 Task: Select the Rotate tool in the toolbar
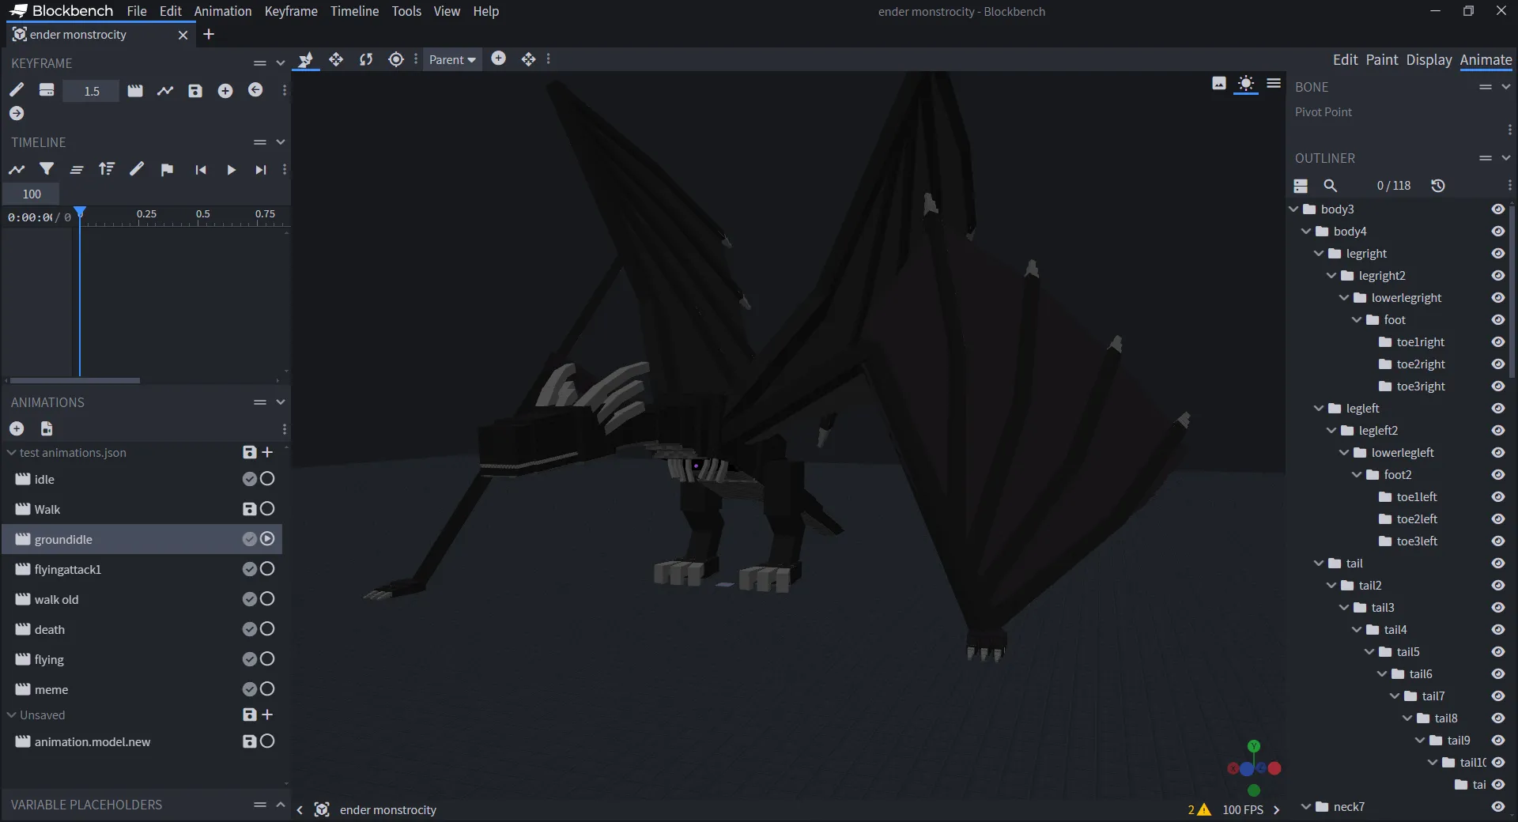point(366,59)
